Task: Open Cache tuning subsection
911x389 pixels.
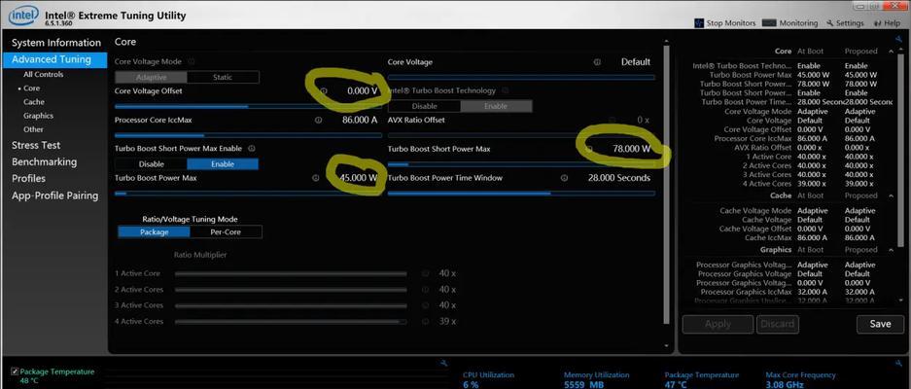Action: (34, 102)
